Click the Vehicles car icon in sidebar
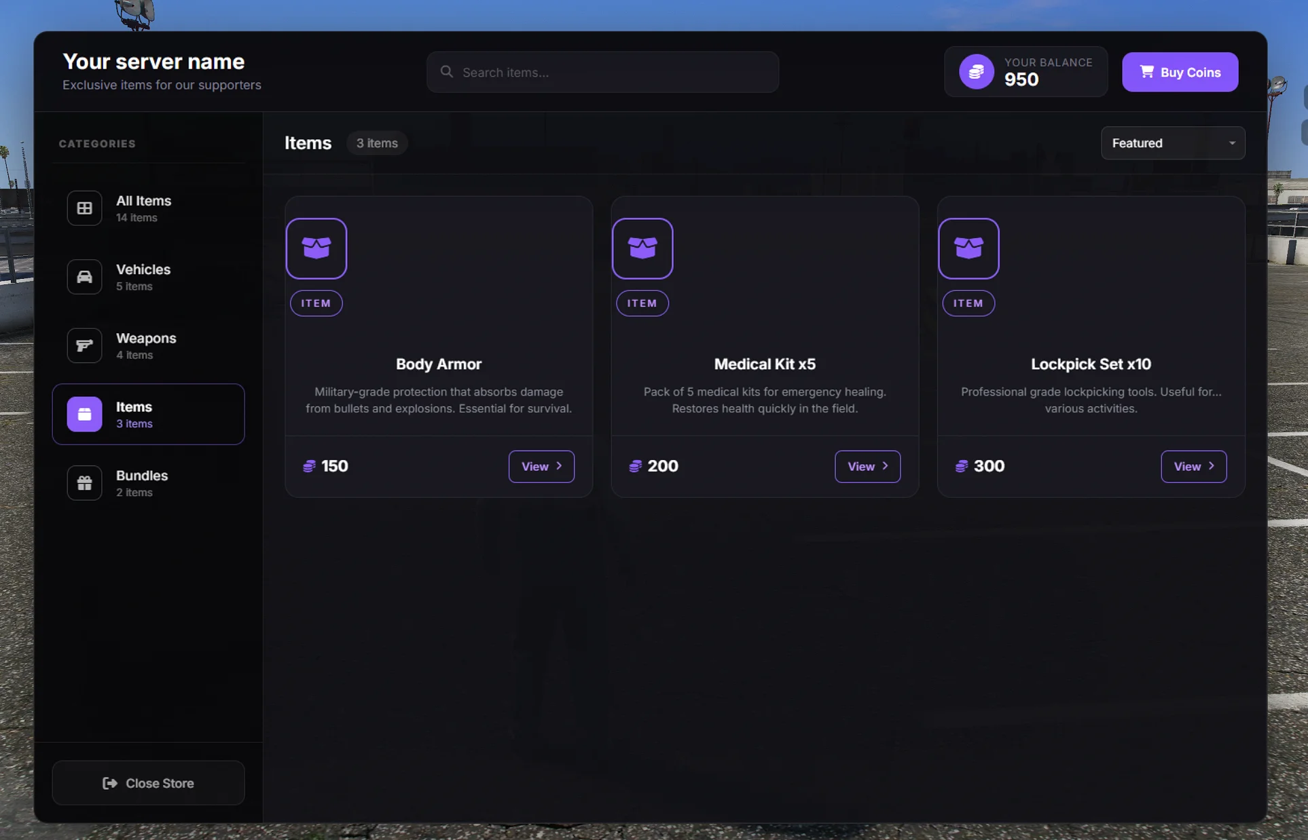This screenshot has height=840, width=1308. tap(84, 277)
